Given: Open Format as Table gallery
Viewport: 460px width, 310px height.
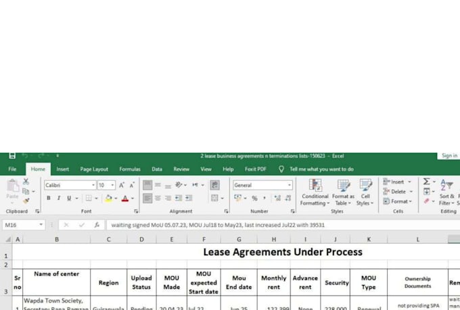Looking at the screenshot, I should pyautogui.click(x=343, y=192).
